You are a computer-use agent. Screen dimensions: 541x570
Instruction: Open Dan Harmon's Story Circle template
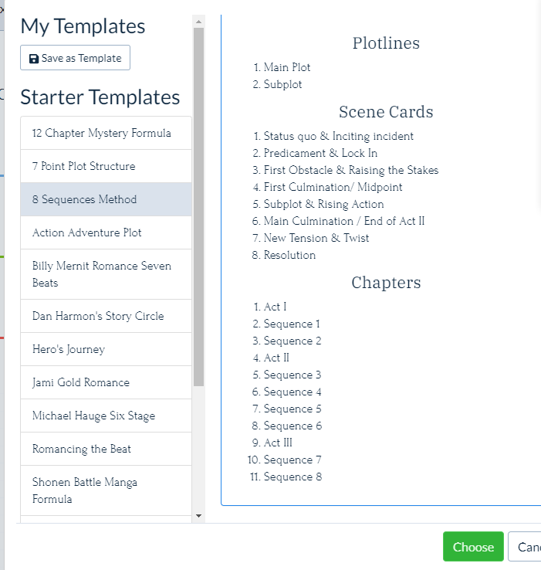(x=106, y=316)
